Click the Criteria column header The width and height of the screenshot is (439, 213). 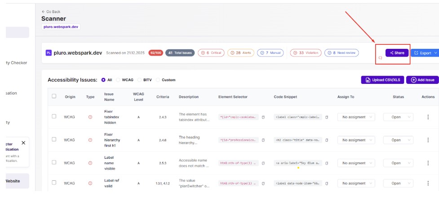(163, 97)
